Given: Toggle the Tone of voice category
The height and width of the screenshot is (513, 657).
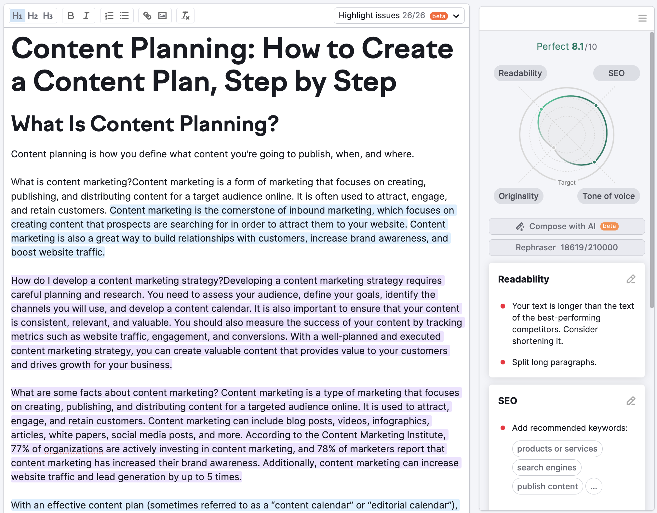Looking at the screenshot, I should [608, 196].
